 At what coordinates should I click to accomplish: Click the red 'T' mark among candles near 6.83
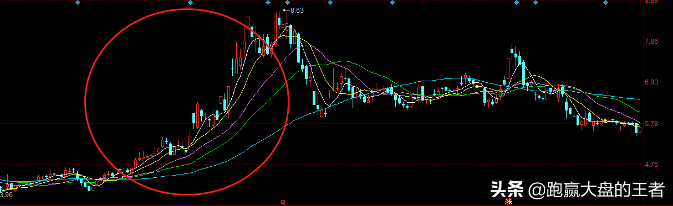329,94
